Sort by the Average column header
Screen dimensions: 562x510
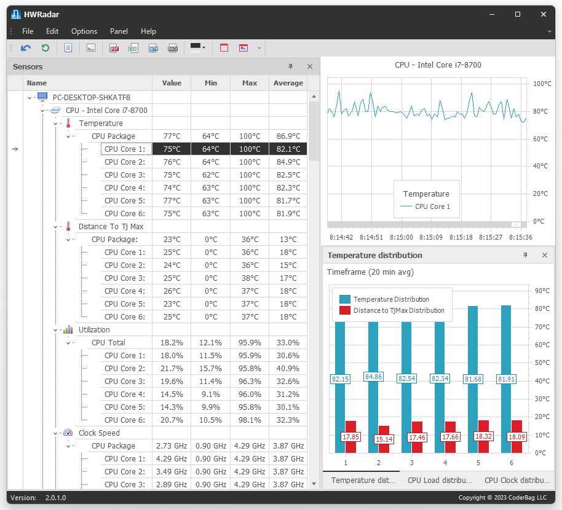288,83
